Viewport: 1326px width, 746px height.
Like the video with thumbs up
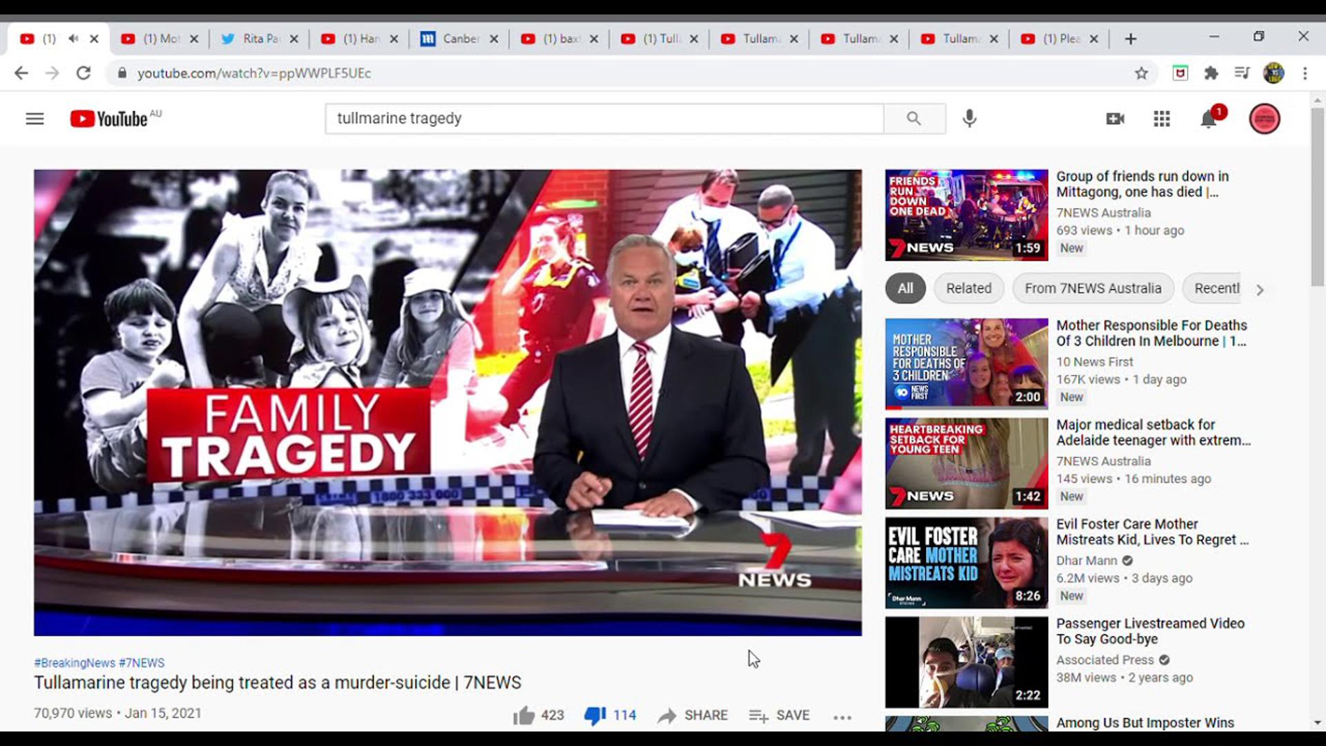(525, 716)
